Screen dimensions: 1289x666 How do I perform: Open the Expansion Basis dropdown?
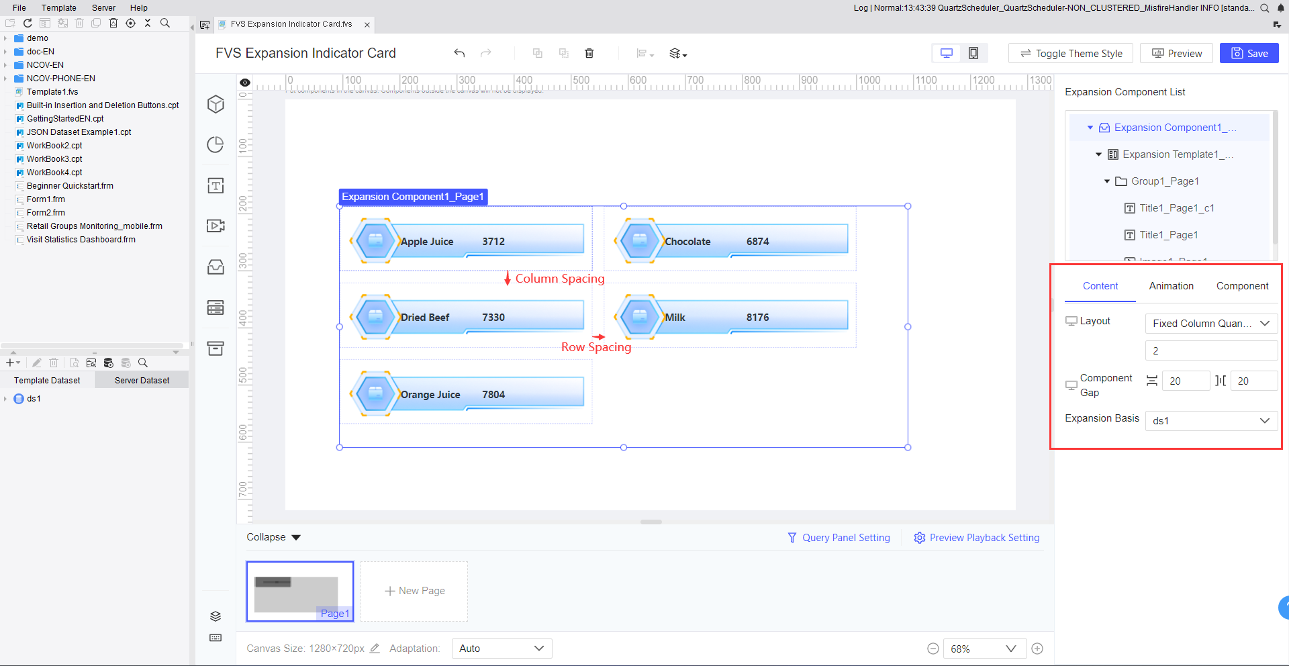pos(1210,420)
